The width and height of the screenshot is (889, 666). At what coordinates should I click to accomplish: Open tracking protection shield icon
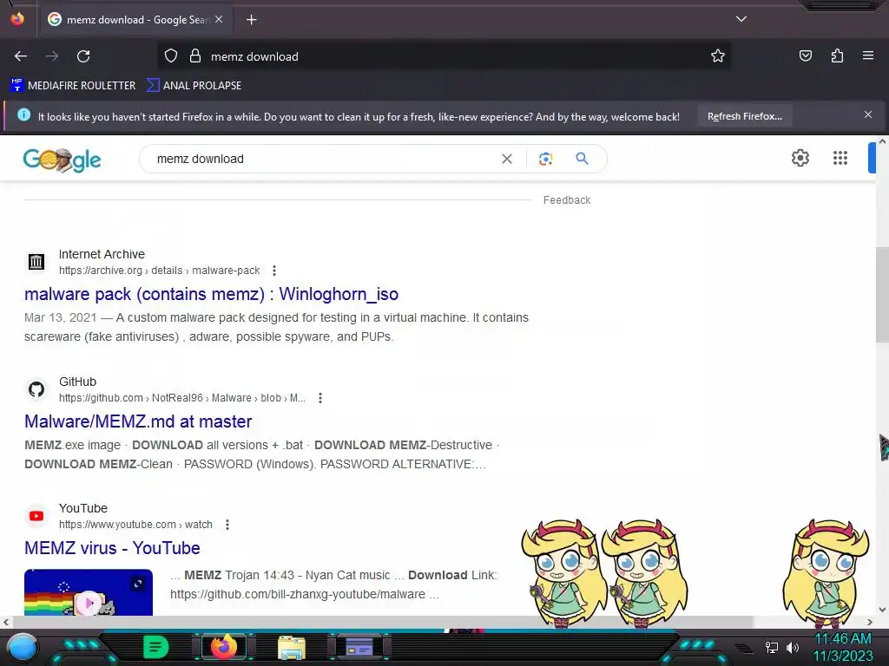[x=171, y=56]
